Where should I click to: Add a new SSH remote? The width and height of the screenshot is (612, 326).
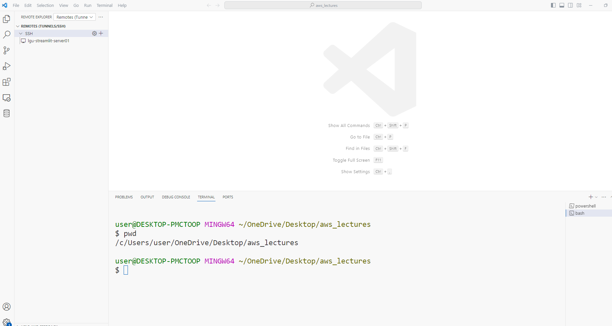(x=101, y=33)
